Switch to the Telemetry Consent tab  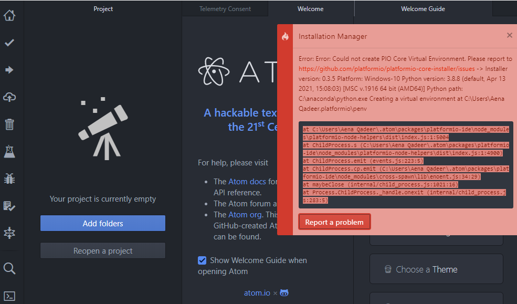pyautogui.click(x=225, y=8)
